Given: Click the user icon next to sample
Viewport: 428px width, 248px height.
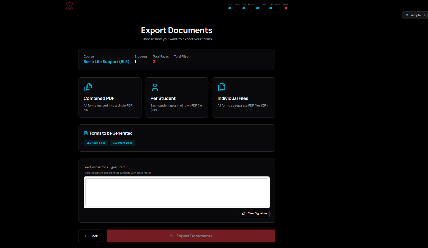Looking at the screenshot, I should 407,15.
